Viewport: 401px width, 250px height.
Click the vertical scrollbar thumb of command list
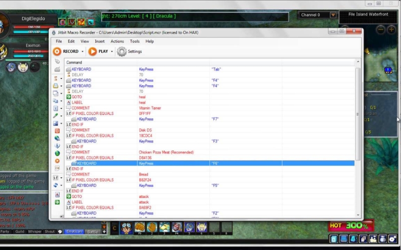click(x=358, y=114)
